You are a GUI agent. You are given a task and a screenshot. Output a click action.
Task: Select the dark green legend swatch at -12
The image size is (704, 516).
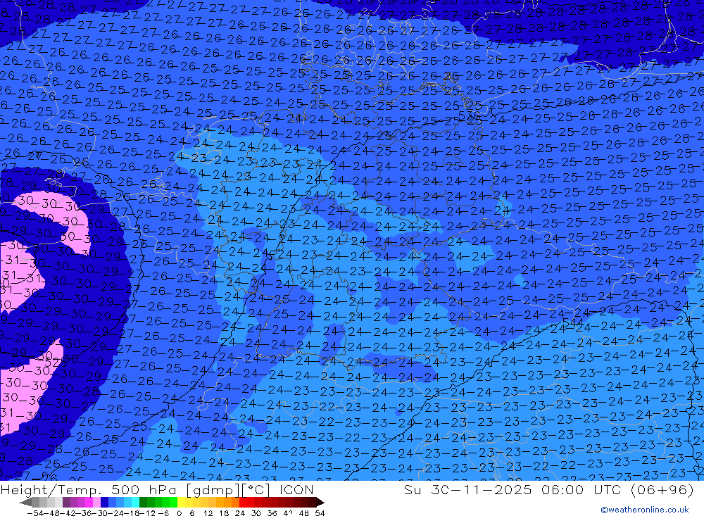pos(143,502)
